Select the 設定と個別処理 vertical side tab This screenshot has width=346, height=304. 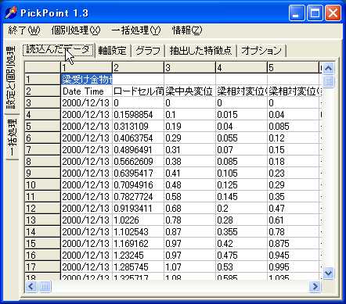11,77
